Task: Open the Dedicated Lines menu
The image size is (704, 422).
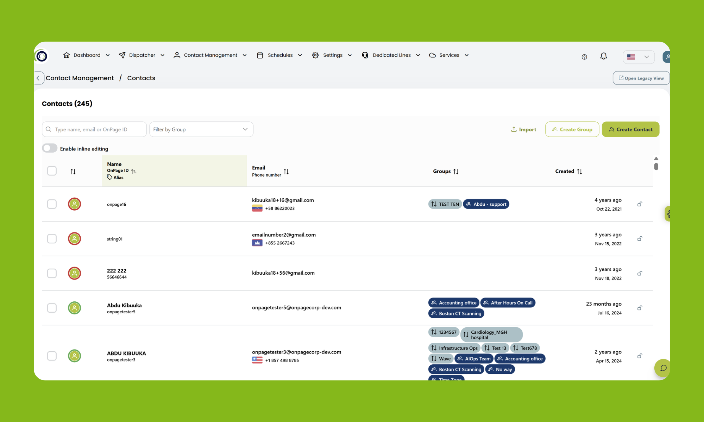Action: [391, 55]
